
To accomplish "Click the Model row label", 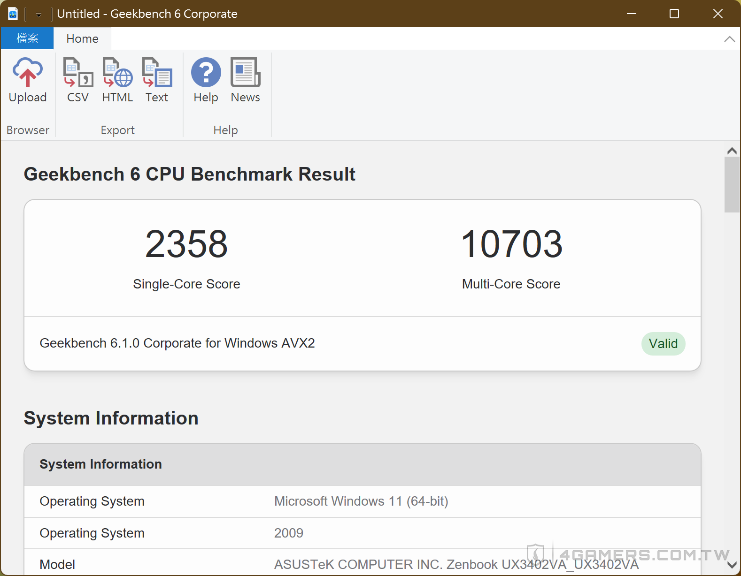I will click(x=57, y=564).
